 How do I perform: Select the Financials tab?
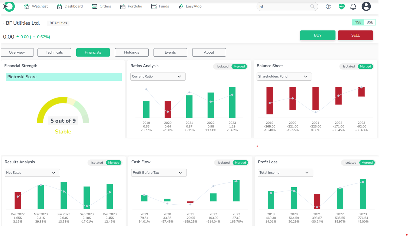(x=93, y=53)
